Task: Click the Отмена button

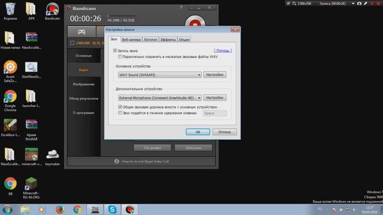Action: tap(224, 132)
